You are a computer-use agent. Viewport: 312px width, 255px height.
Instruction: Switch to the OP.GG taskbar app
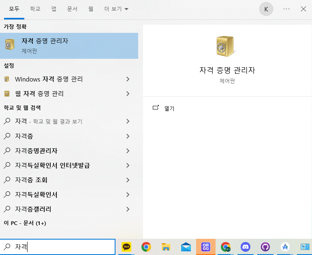206,247
